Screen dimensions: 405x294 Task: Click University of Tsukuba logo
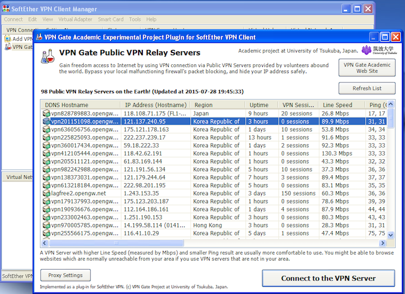click(379, 50)
